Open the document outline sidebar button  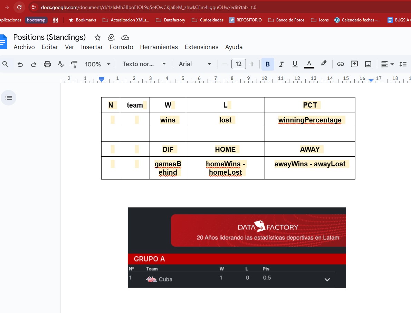click(x=9, y=98)
